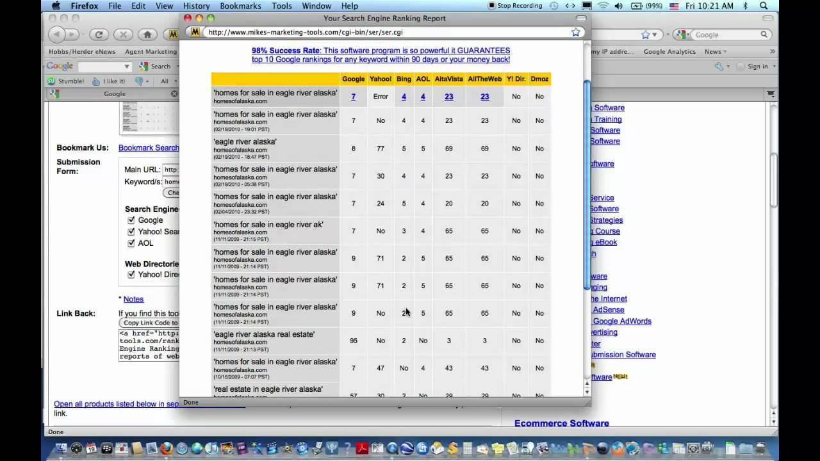This screenshot has height=461, width=820.
Task: Expand the Google toolbar search box dropdown
Action: (127, 66)
